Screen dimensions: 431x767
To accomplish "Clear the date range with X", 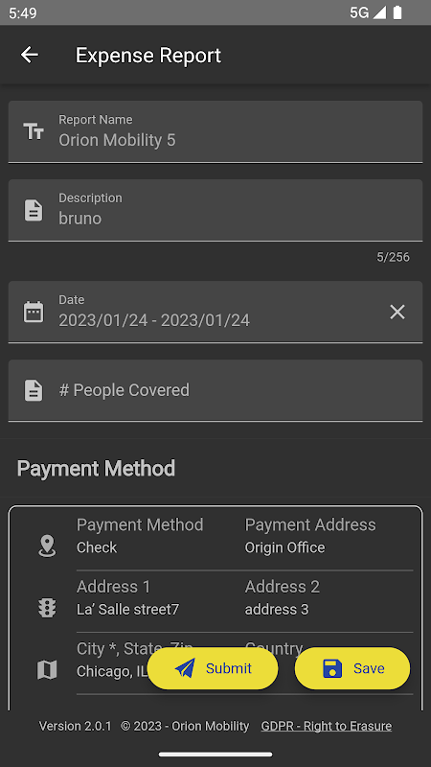I will (x=397, y=313).
